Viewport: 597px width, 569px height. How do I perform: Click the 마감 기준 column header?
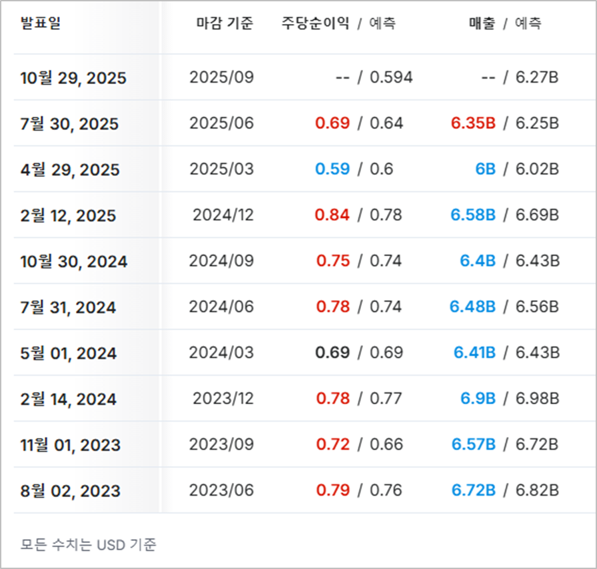pos(225,23)
